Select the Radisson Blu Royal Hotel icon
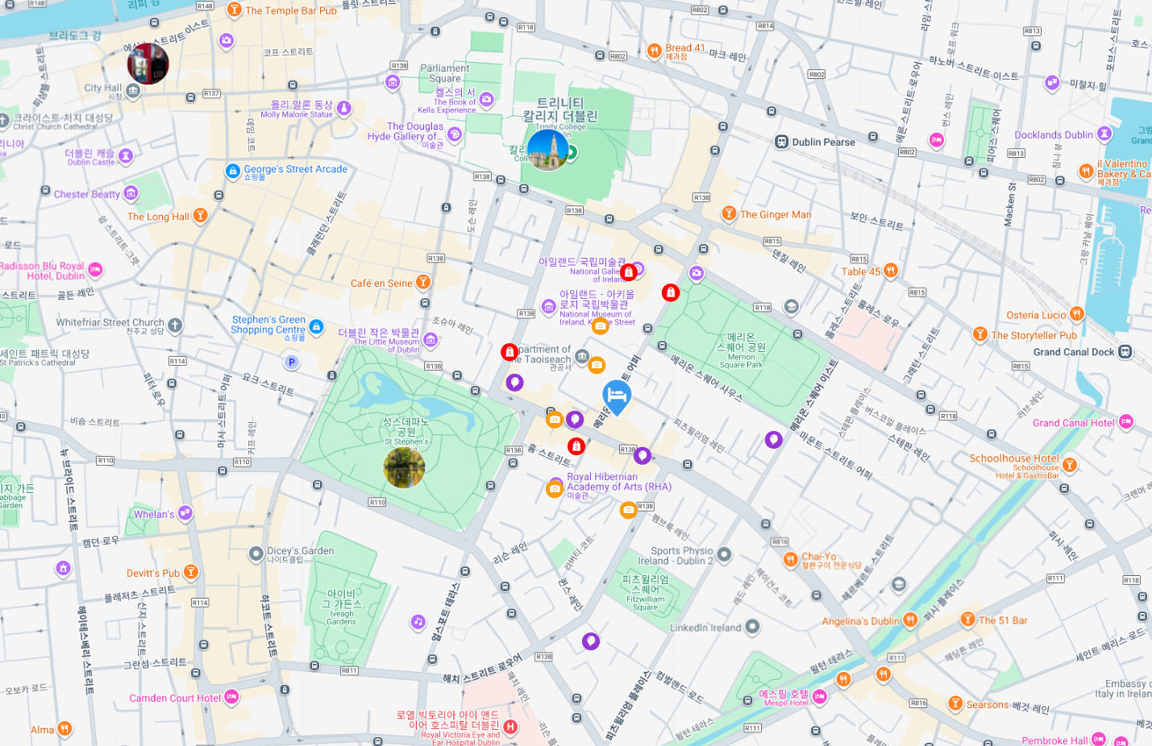The image size is (1152, 746). click(95, 270)
